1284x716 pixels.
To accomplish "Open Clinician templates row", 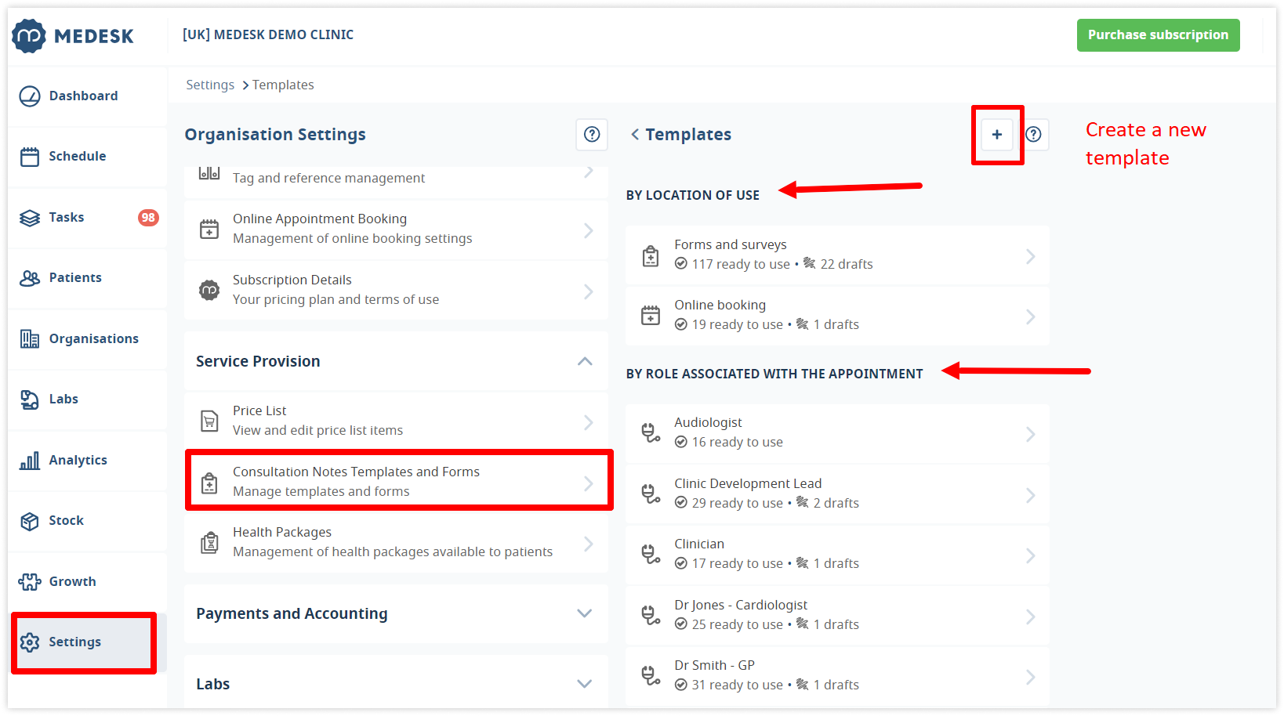I will coord(837,555).
